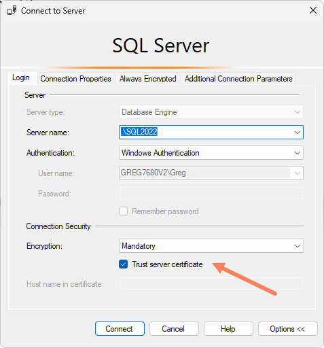Uncheck the Trust server certificate checkbox
This screenshot has height=348, width=324.
[x=124, y=264]
